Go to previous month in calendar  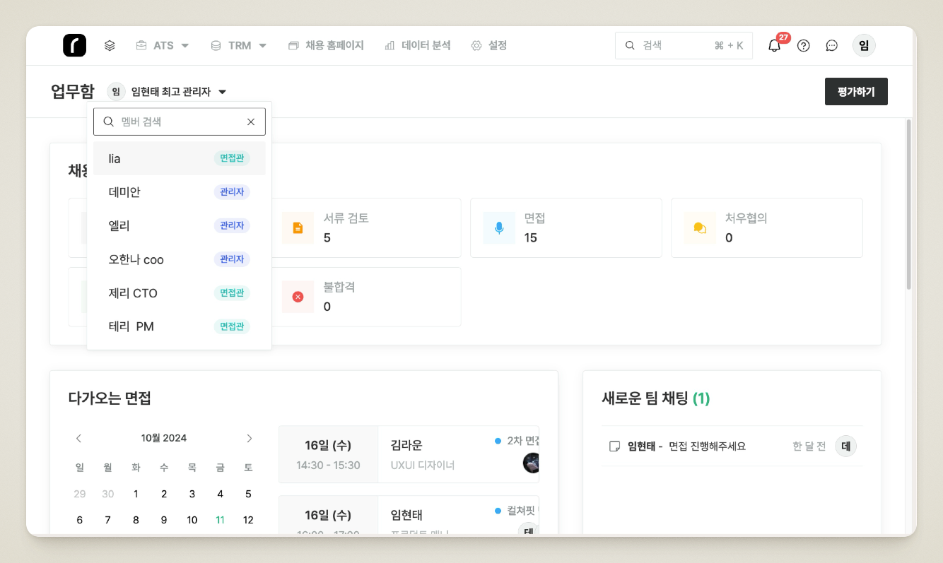[79, 438]
